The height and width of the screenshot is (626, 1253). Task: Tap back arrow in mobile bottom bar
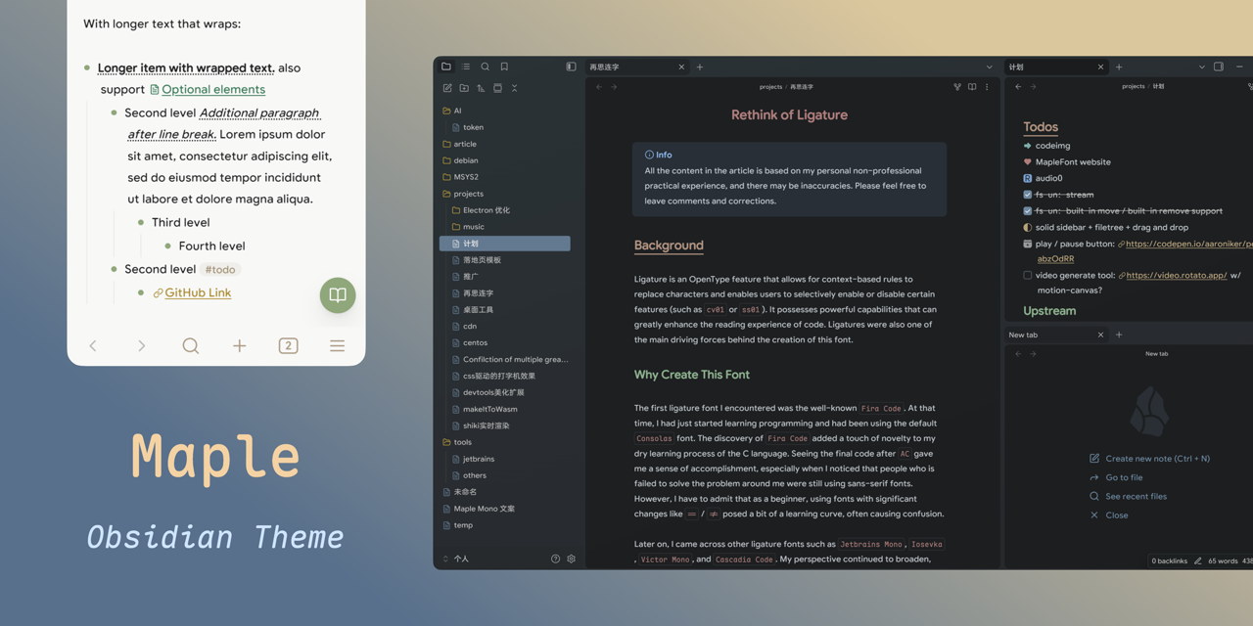pos(94,345)
